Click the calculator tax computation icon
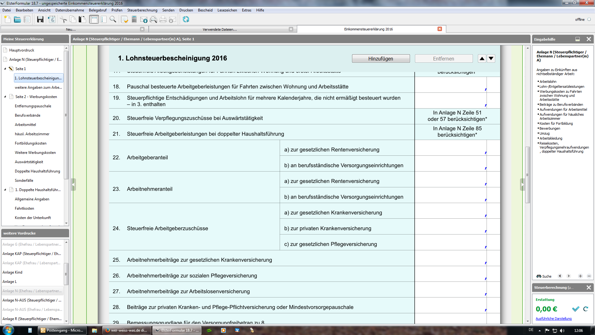The image size is (595, 335). point(134,20)
